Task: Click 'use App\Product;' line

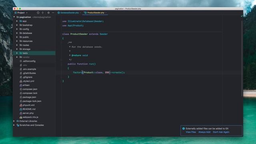Action: tap(73, 26)
